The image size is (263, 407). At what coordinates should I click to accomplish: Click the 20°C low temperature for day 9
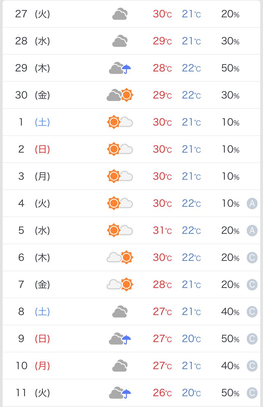(x=191, y=339)
